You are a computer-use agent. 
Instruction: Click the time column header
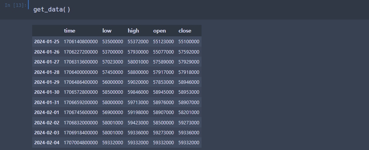coord(69,31)
